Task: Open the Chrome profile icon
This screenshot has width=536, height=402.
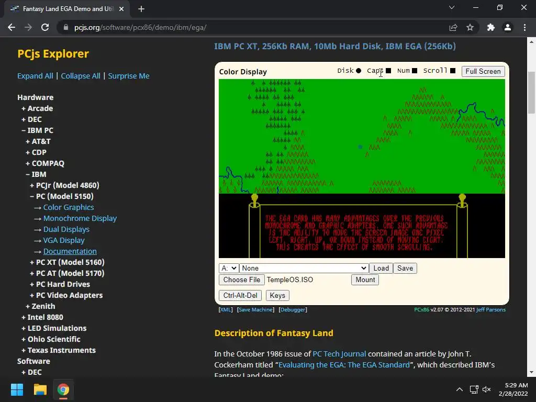Action: click(x=508, y=27)
